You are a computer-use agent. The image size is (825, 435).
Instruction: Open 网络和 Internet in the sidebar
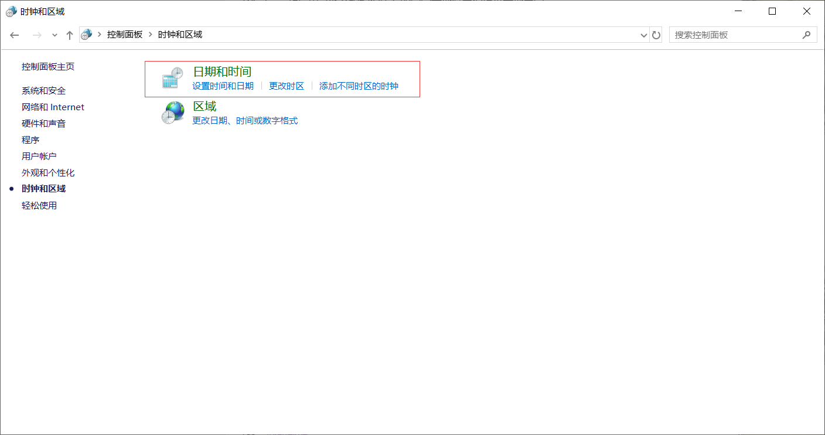[53, 107]
